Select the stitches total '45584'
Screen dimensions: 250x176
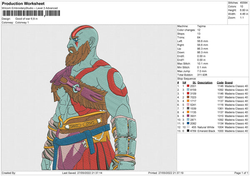(244, 3)
